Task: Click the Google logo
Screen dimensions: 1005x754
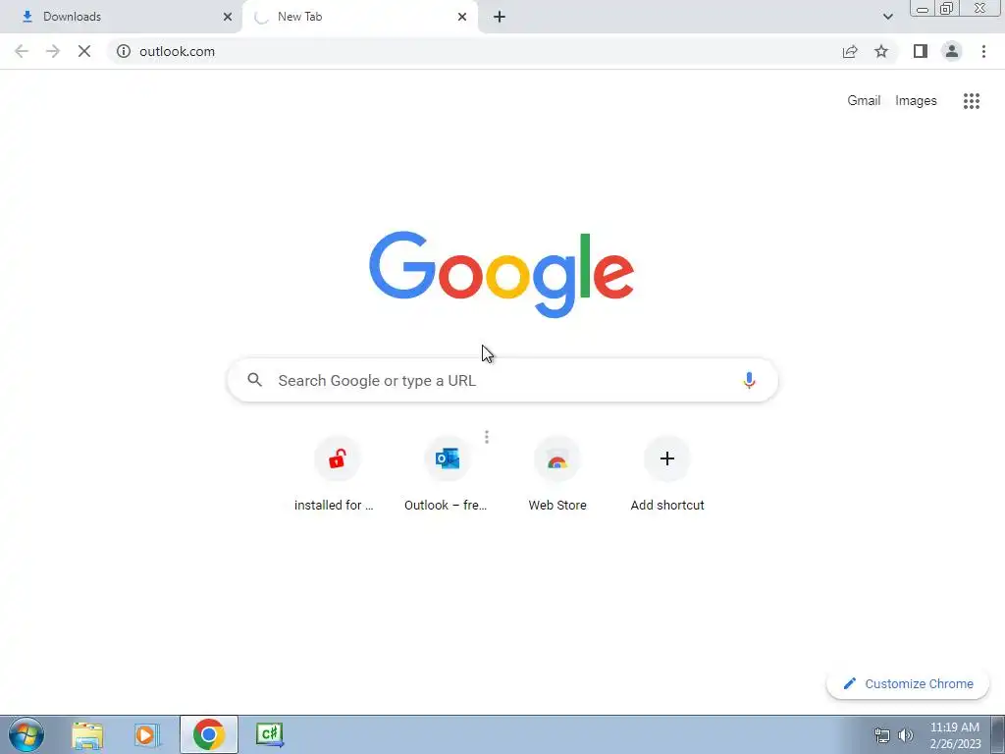Action: 502,274
